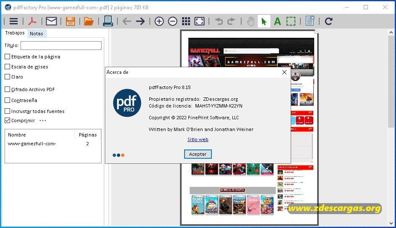The width and height of the screenshot is (396, 228).
Task: Select the green pointer arrow tool
Action: click(264, 21)
